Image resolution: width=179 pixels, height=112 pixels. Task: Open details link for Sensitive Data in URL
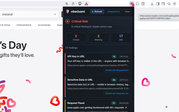pyautogui.click(x=117, y=93)
